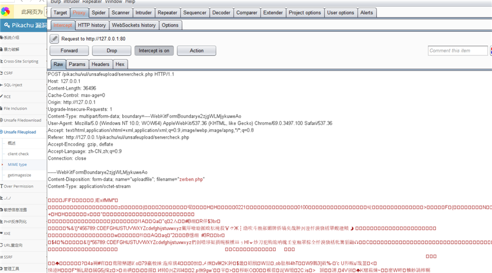The height and width of the screenshot is (273, 492).
Task: Expand the Over Permission sidebar section
Action: click(x=23, y=186)
